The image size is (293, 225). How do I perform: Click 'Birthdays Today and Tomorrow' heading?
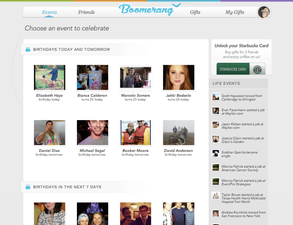(x=71, y=49)
